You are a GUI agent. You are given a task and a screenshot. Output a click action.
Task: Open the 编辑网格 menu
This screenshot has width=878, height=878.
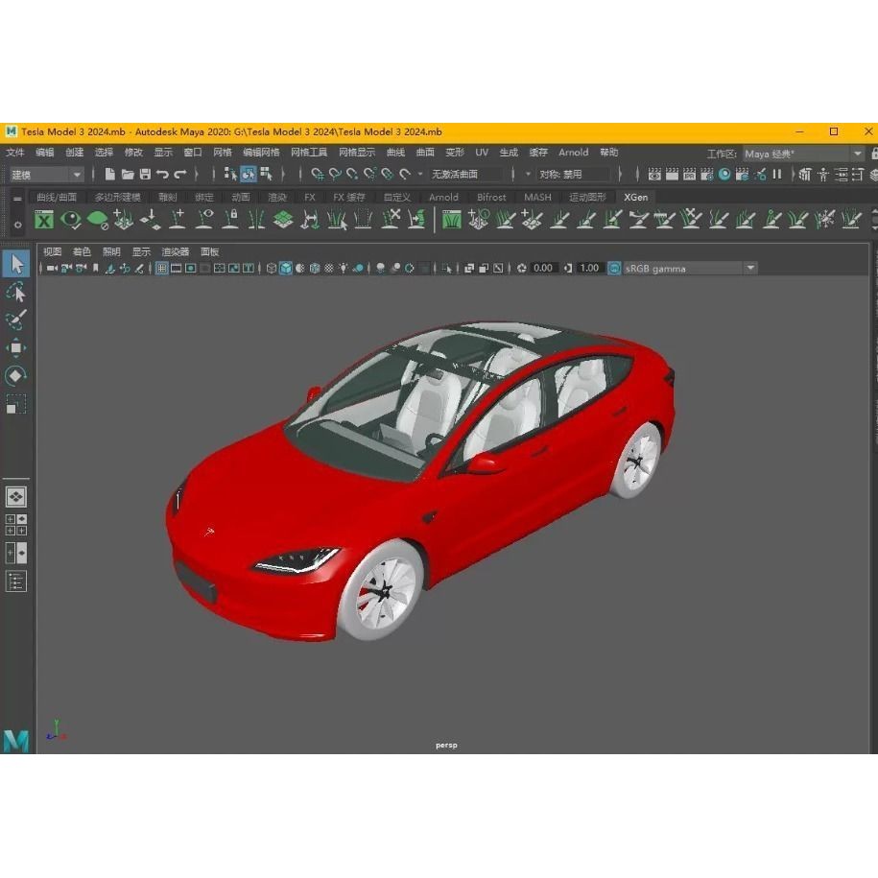point(261,153)
